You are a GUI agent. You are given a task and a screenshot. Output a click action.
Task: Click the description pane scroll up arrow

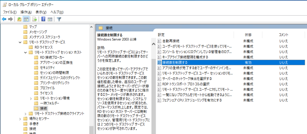pos(154,44)
